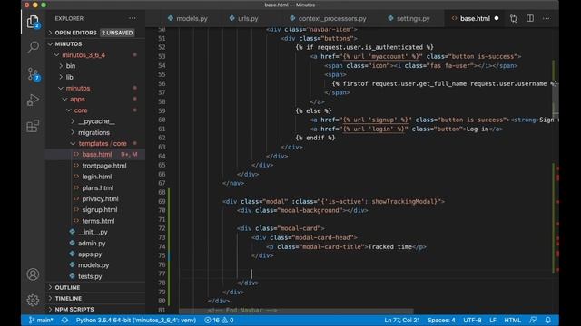Viewport: 581px width, 326px height.
Task: Open editor more actions ellipsis
Action: pos(547,18)
